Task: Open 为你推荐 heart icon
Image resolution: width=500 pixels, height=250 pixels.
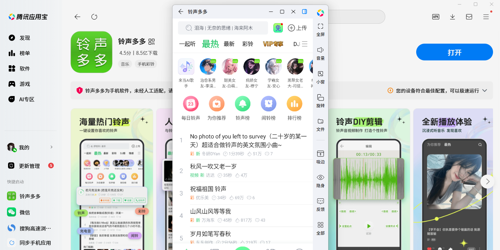Action: tap(216, 104)
